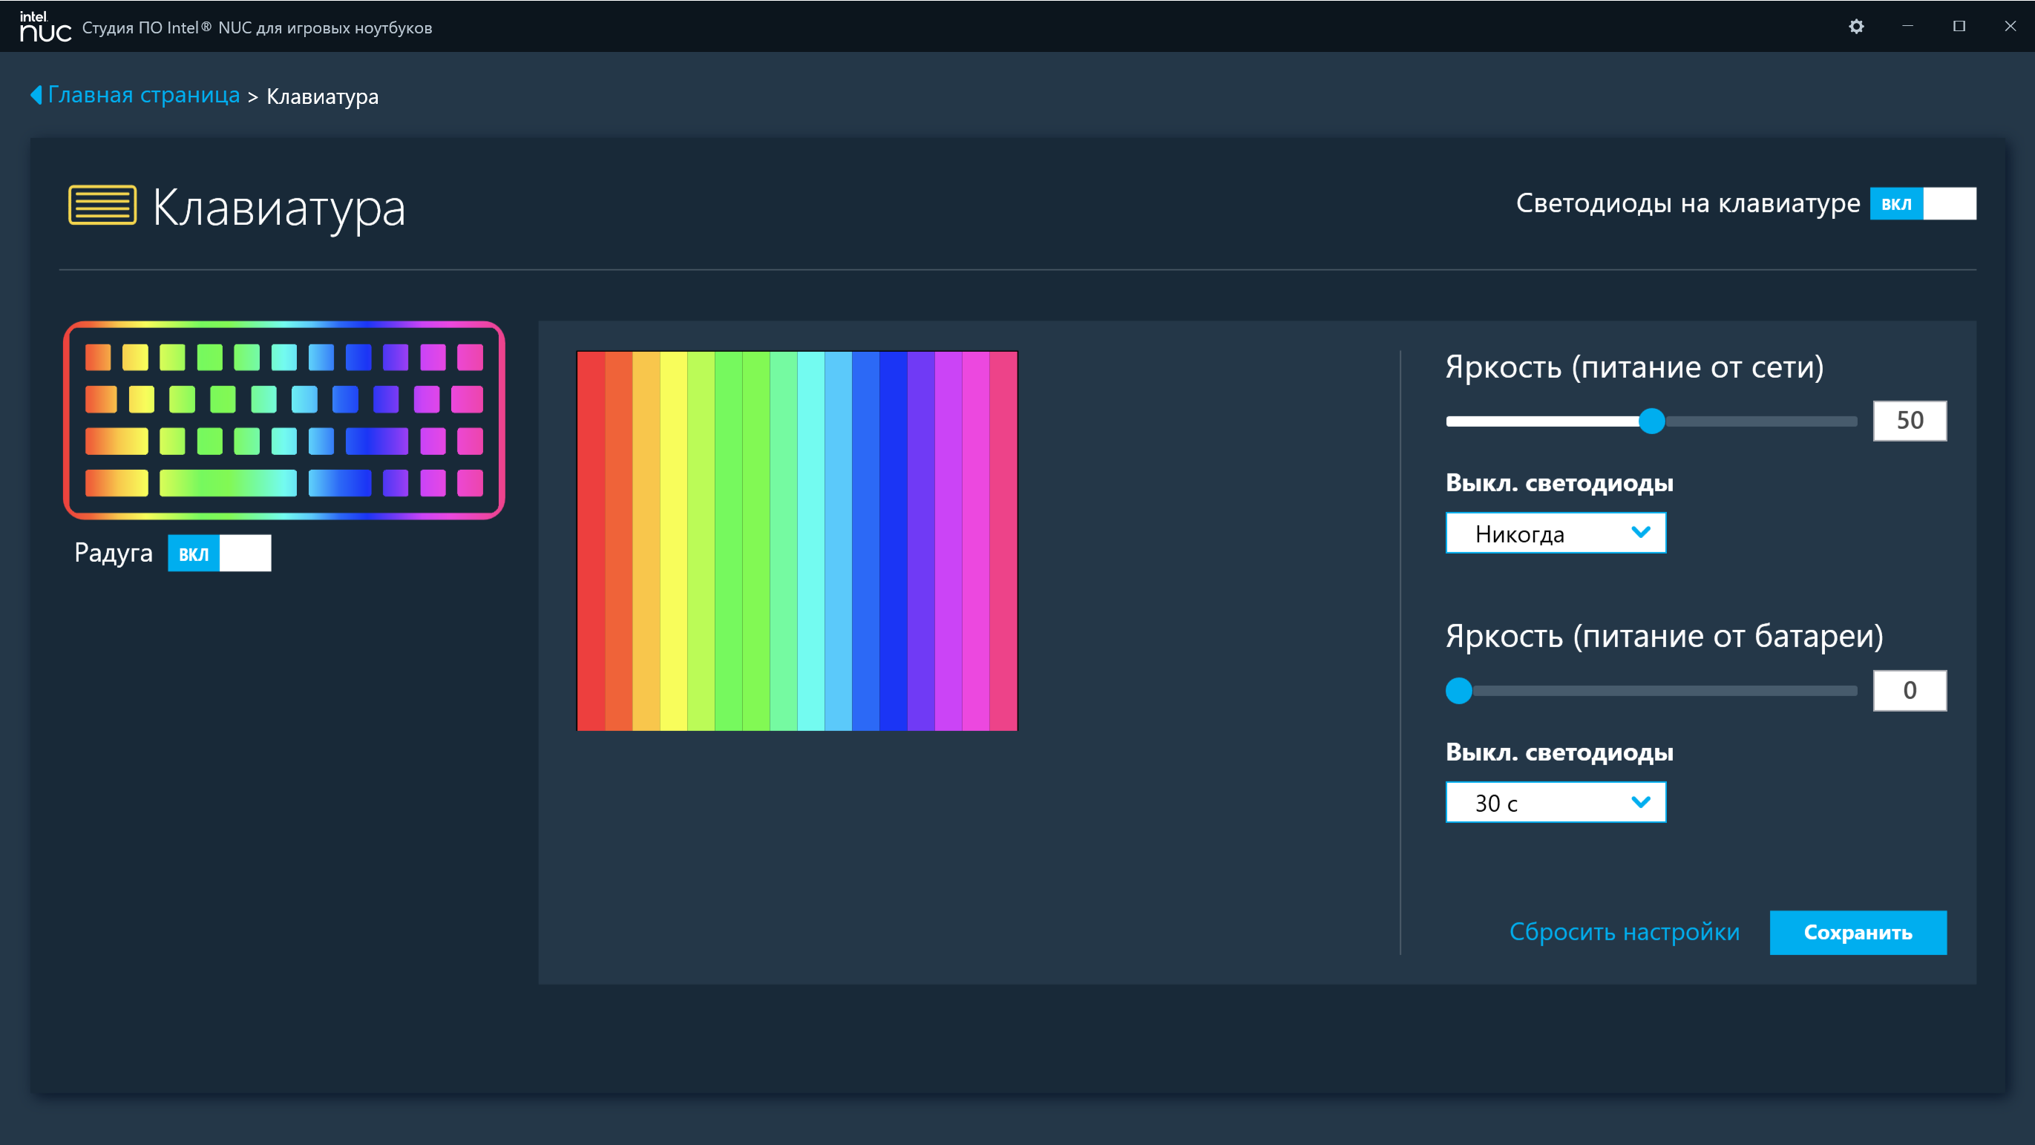The width and height of the screenshot is (2035, 1145).
Task: Toggle the Радуга switch off
Action: [219, 553]
